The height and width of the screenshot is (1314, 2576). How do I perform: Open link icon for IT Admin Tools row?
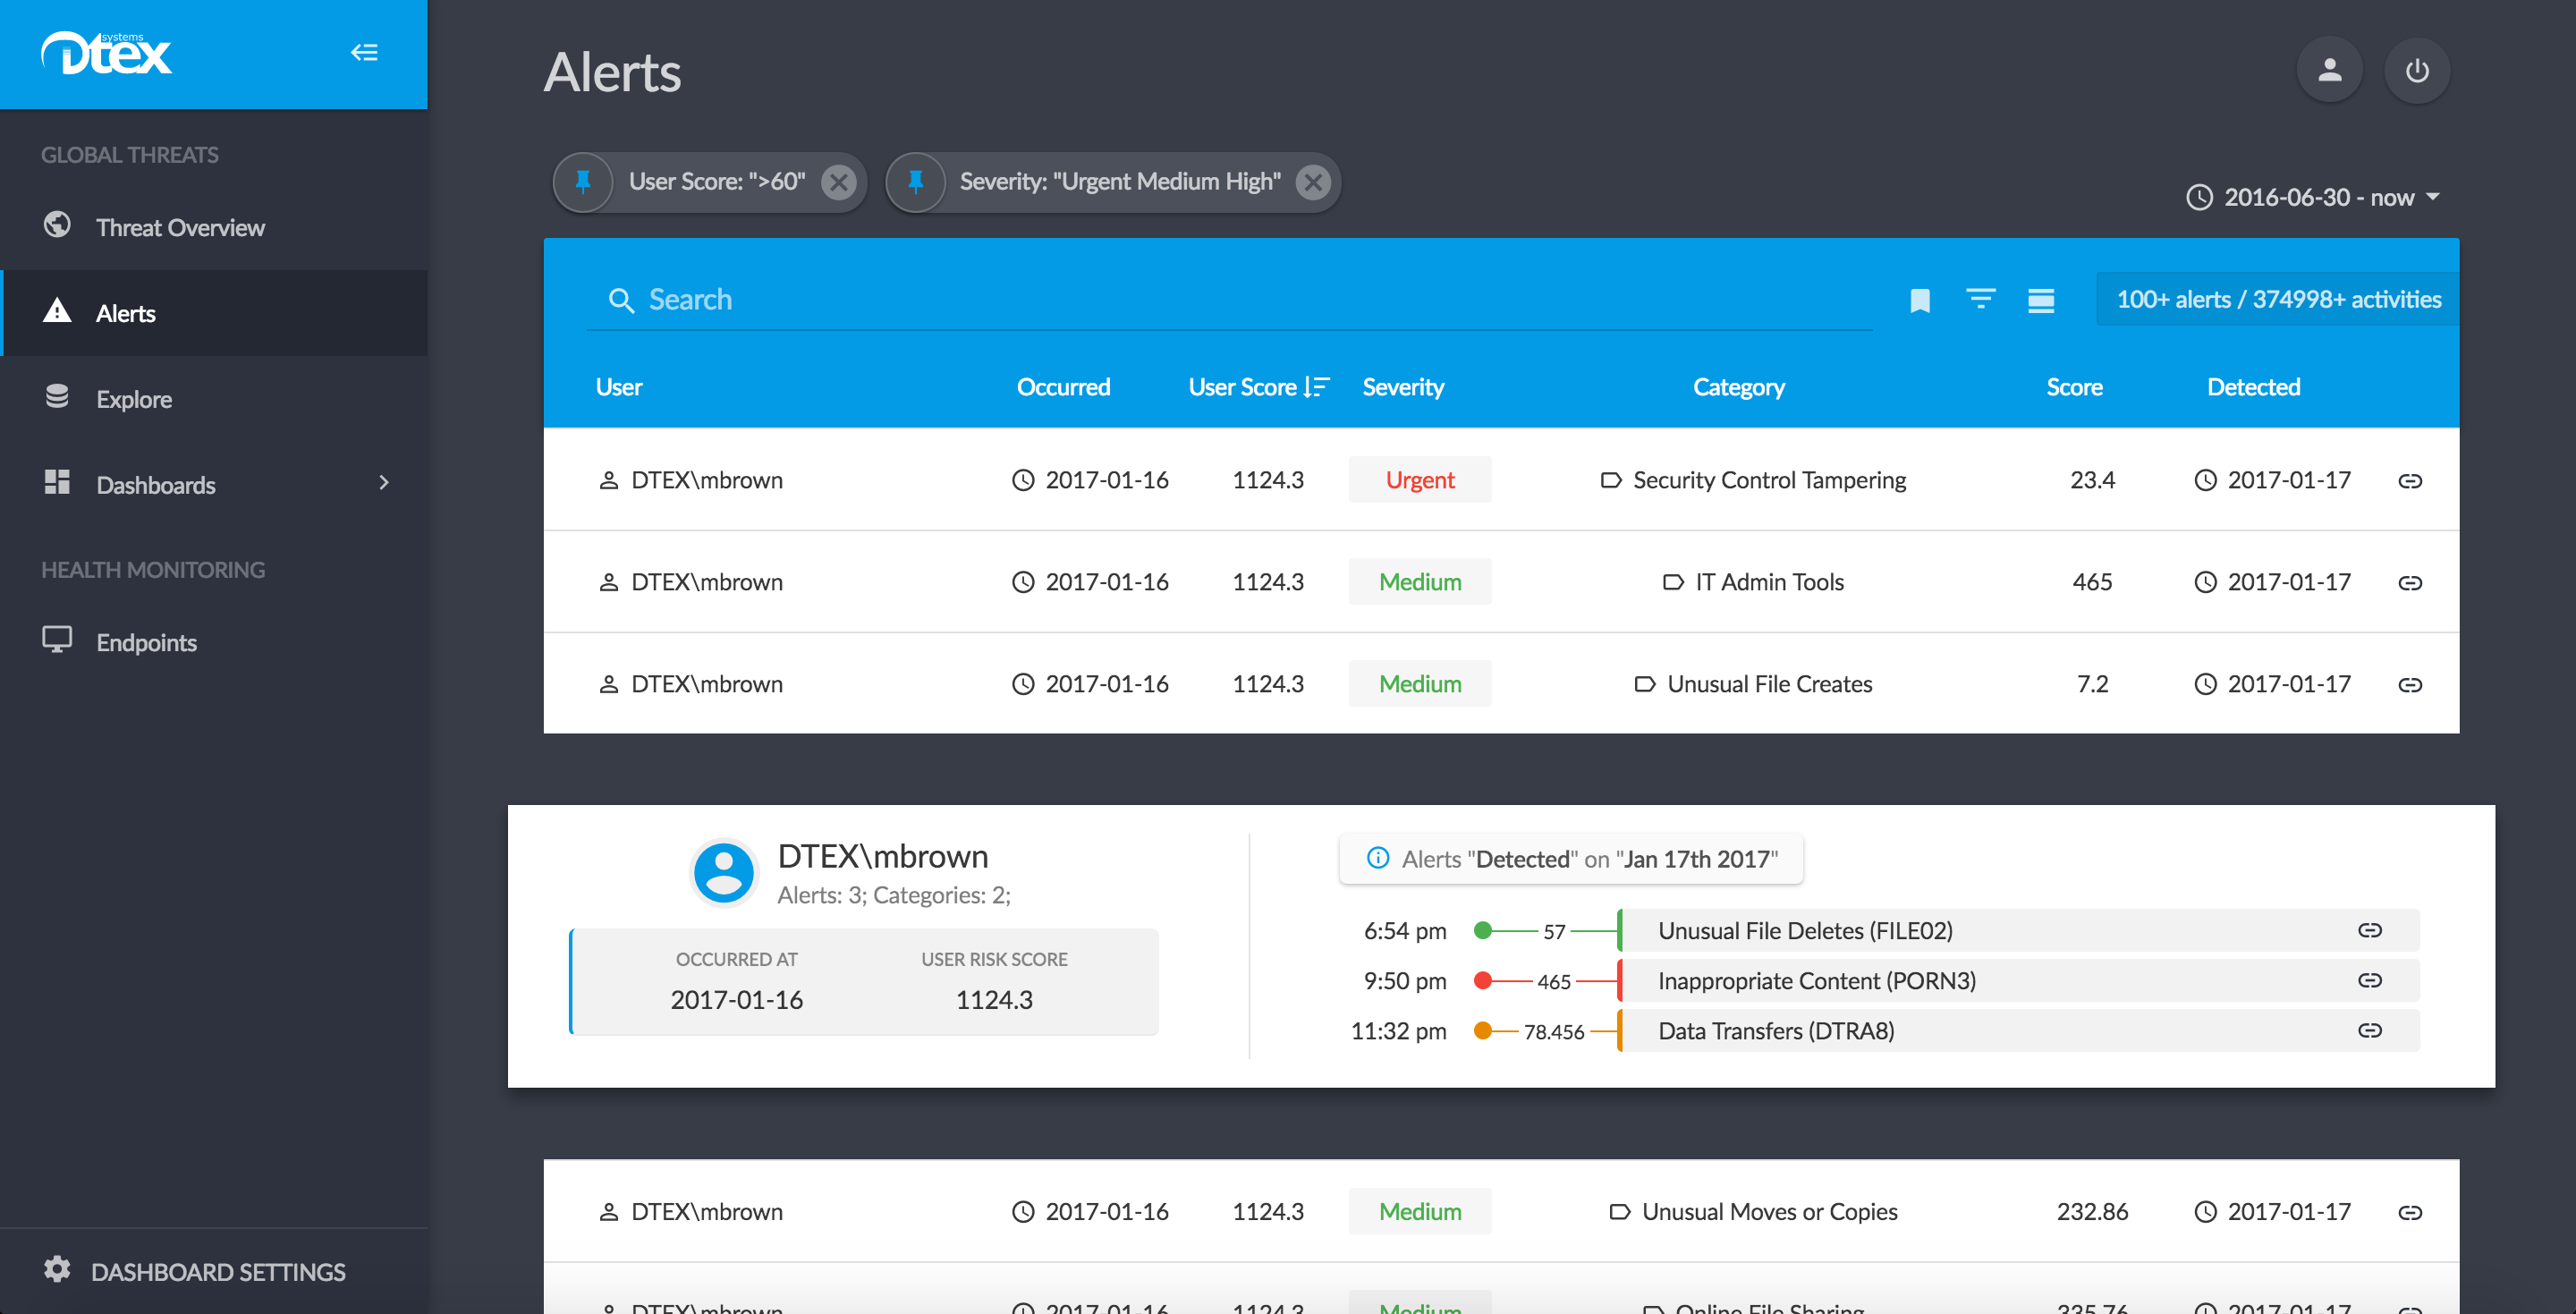point(2410,583)
